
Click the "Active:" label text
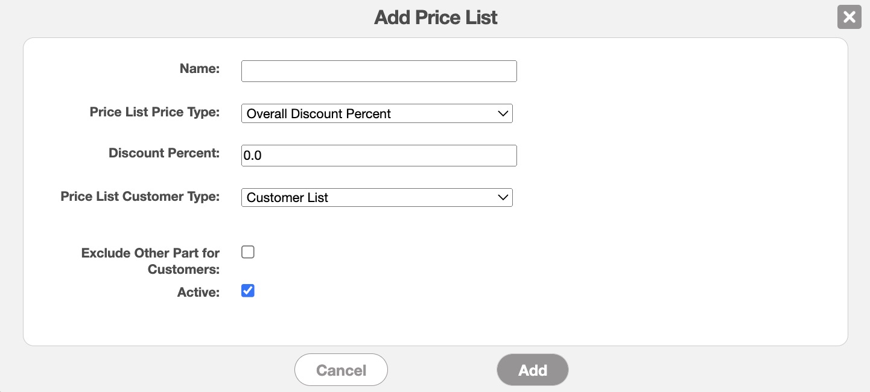tap(198, 292)
